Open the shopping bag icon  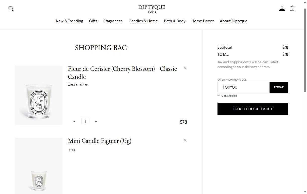[x=292, y=8]
